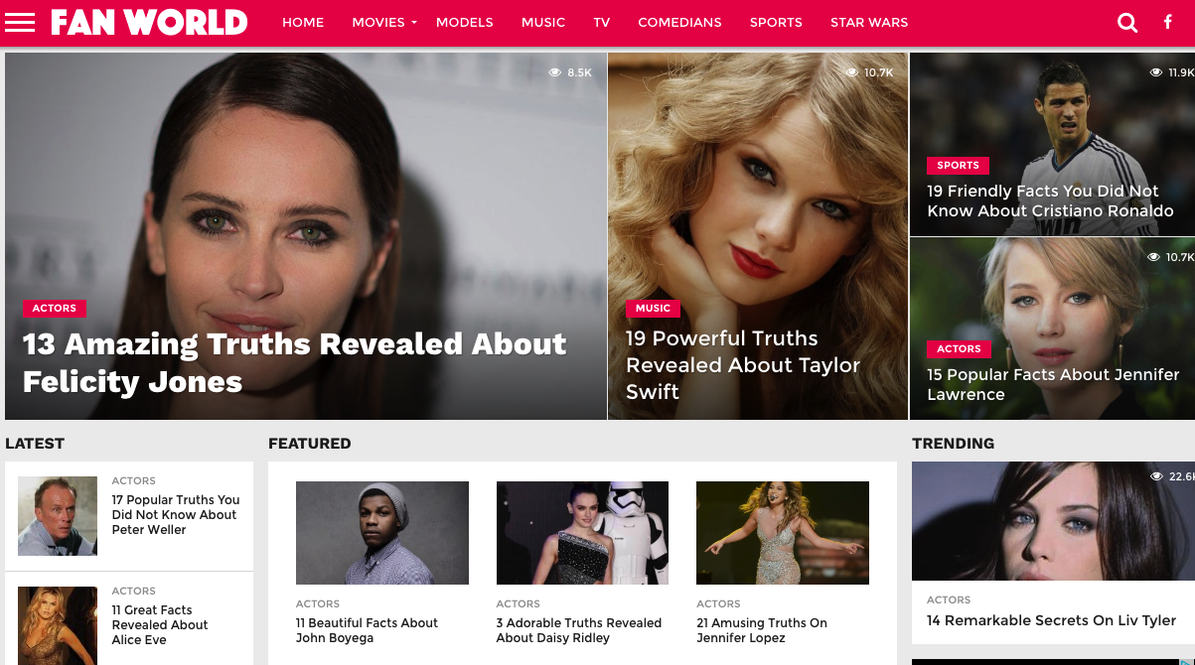1195x665 pixels.
Task: Click the 10.7K view count on Taylor Swift
Action: pos(879,72)
